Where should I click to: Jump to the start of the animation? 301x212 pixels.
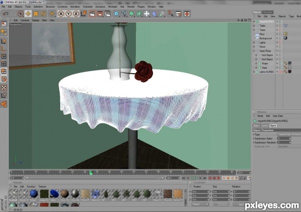183,178
